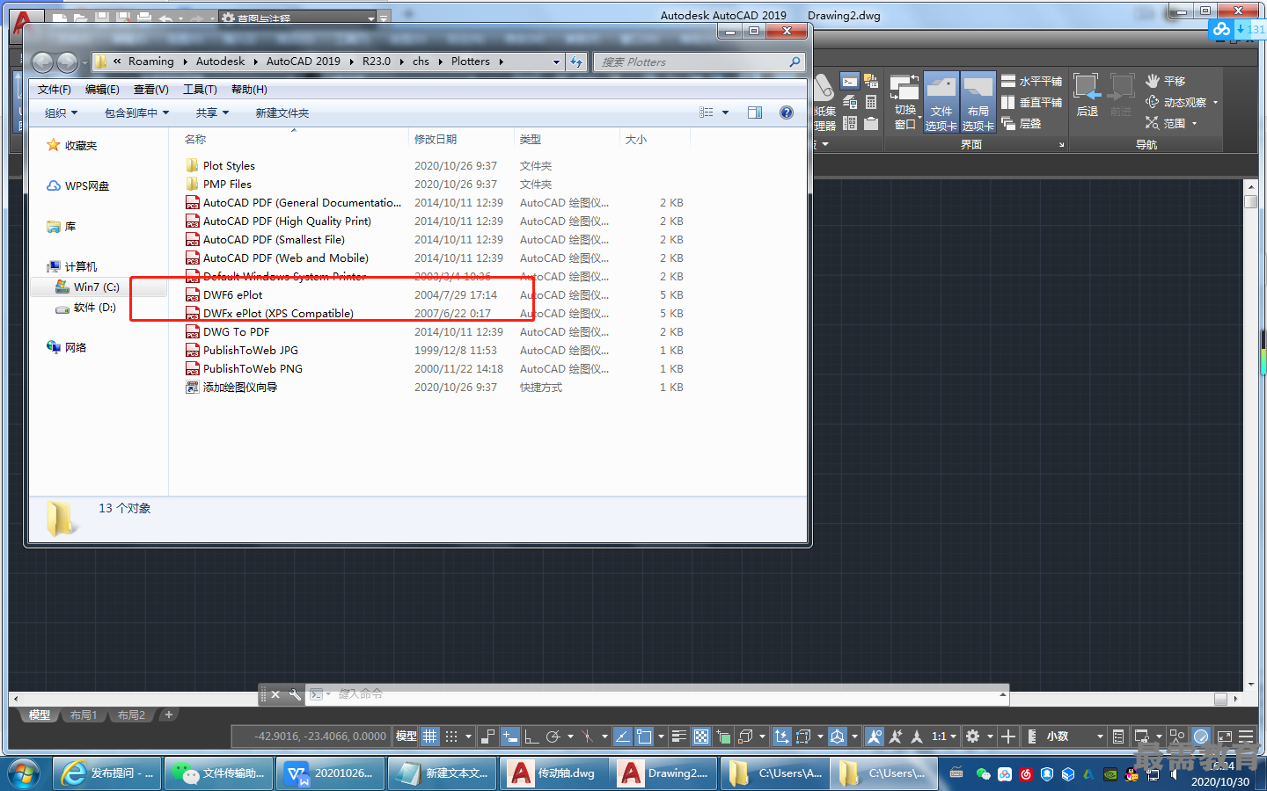
Task: Select Win7 (C:) drive in navigation pane
Action: point(96,287)
